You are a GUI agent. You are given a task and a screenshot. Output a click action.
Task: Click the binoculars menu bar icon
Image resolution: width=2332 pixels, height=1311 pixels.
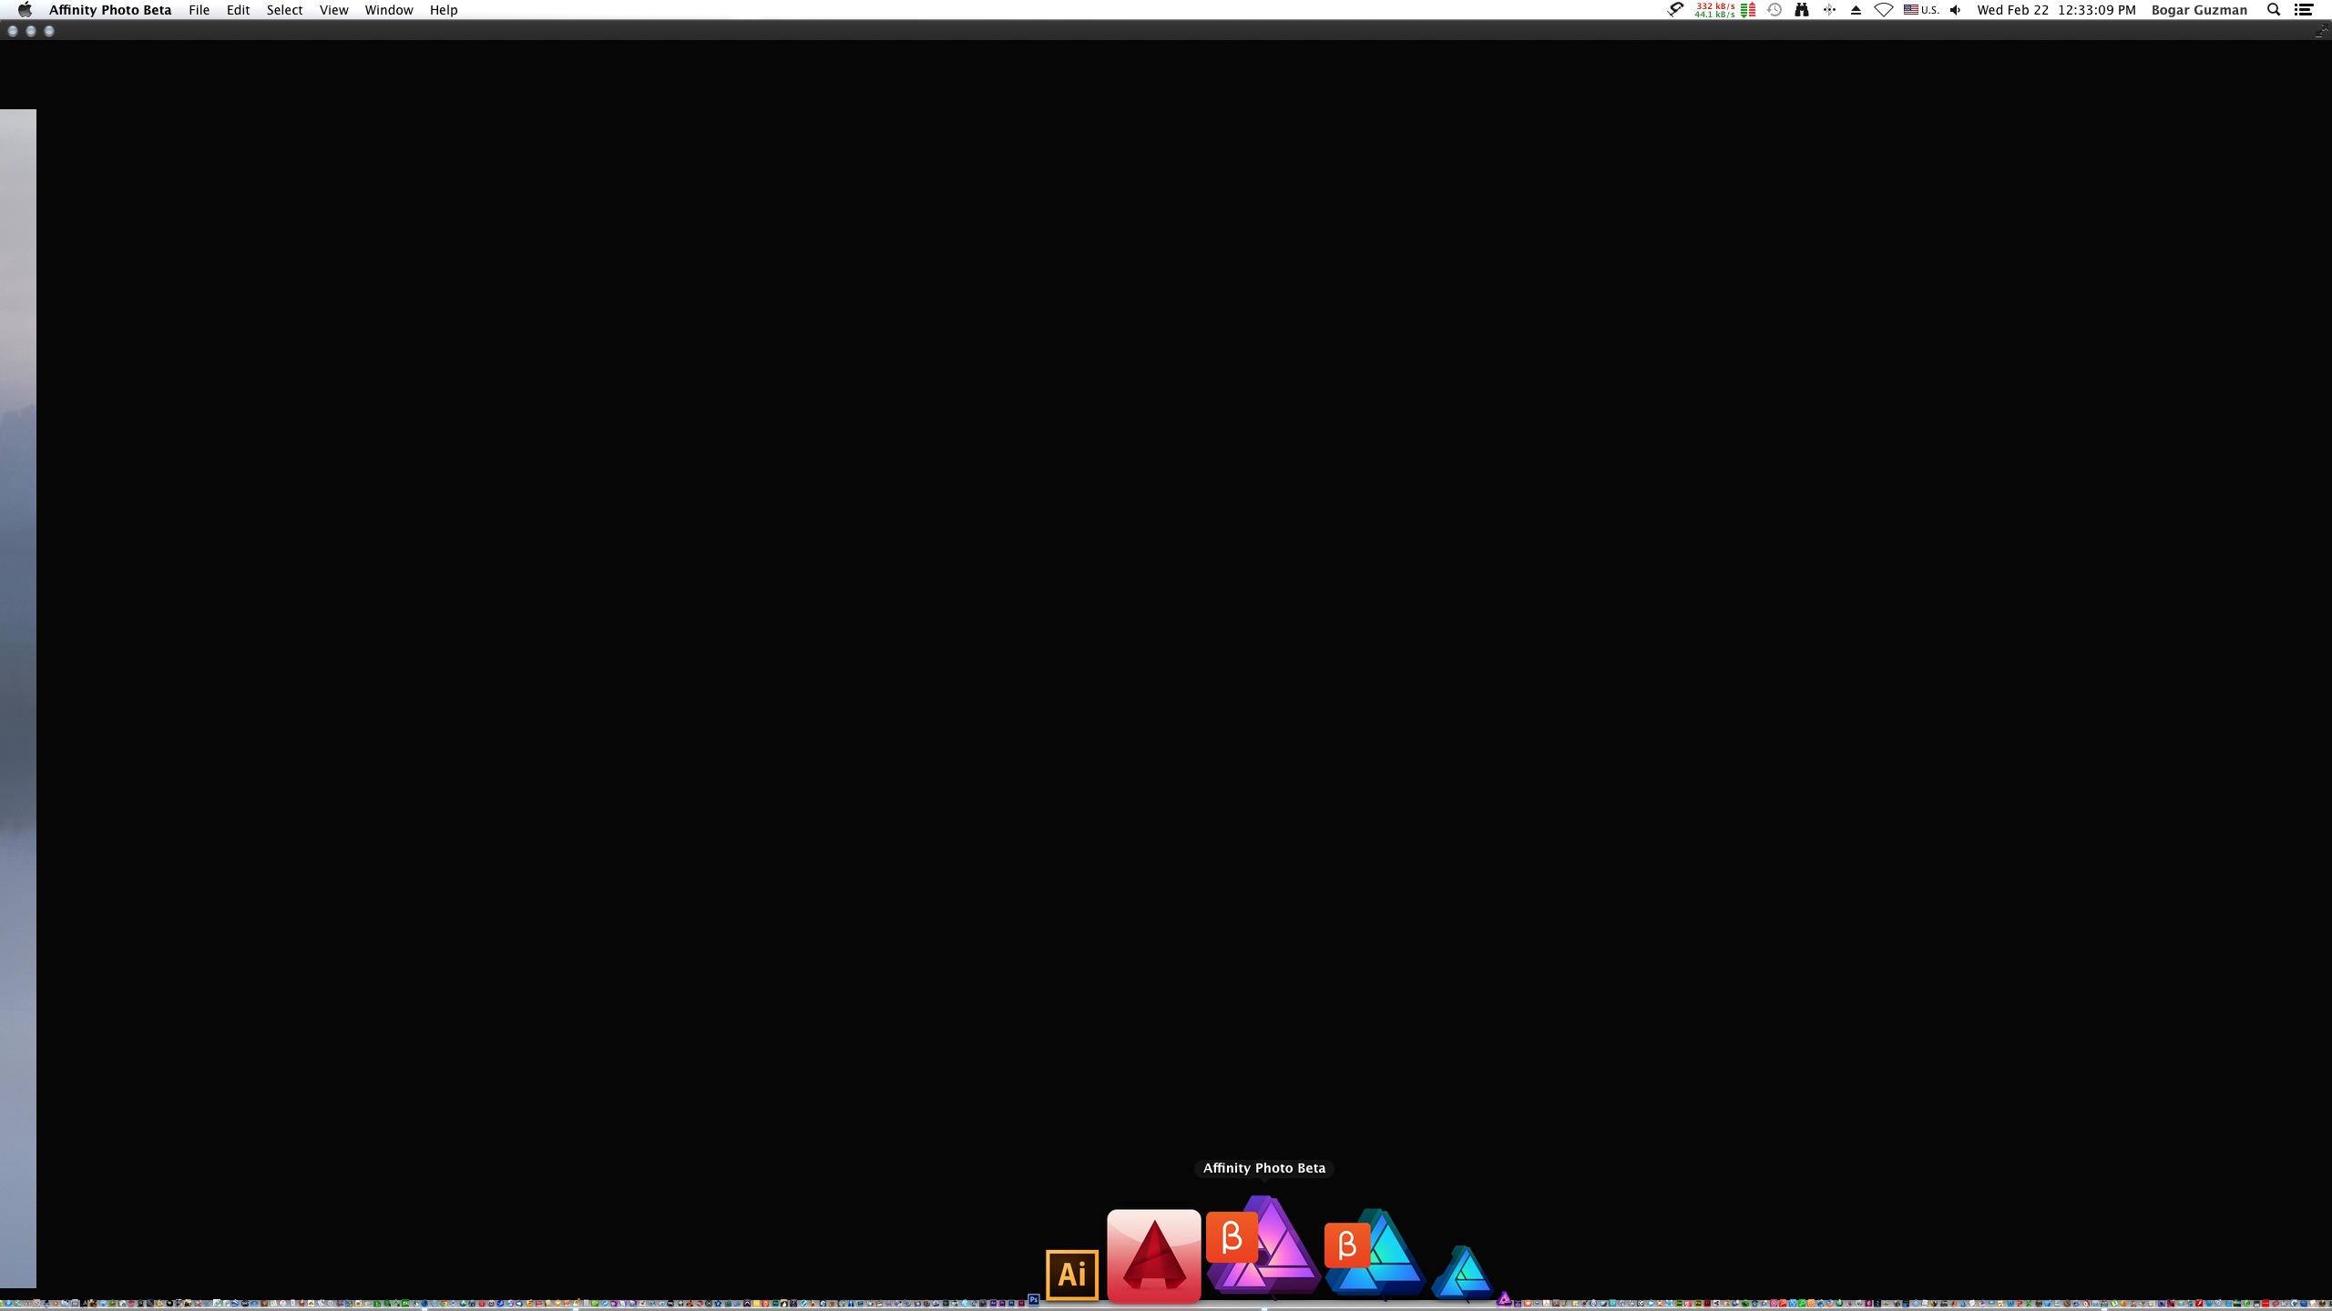coord(1801,10)
